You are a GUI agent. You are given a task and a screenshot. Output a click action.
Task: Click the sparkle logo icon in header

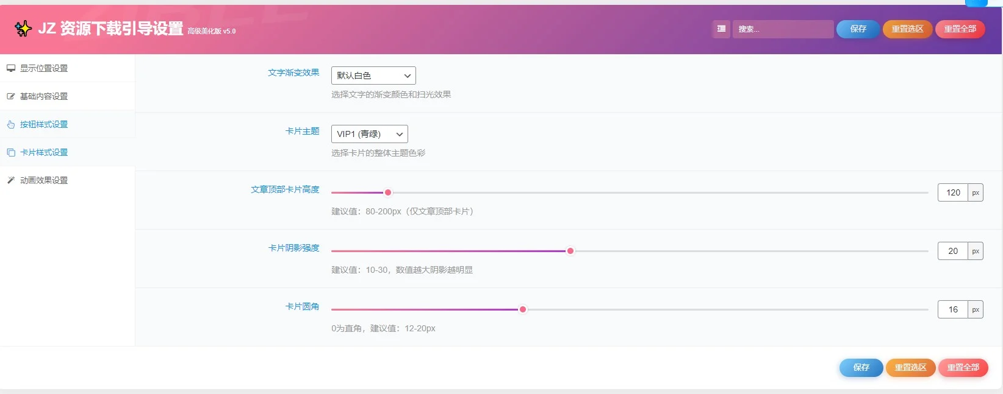23,29
